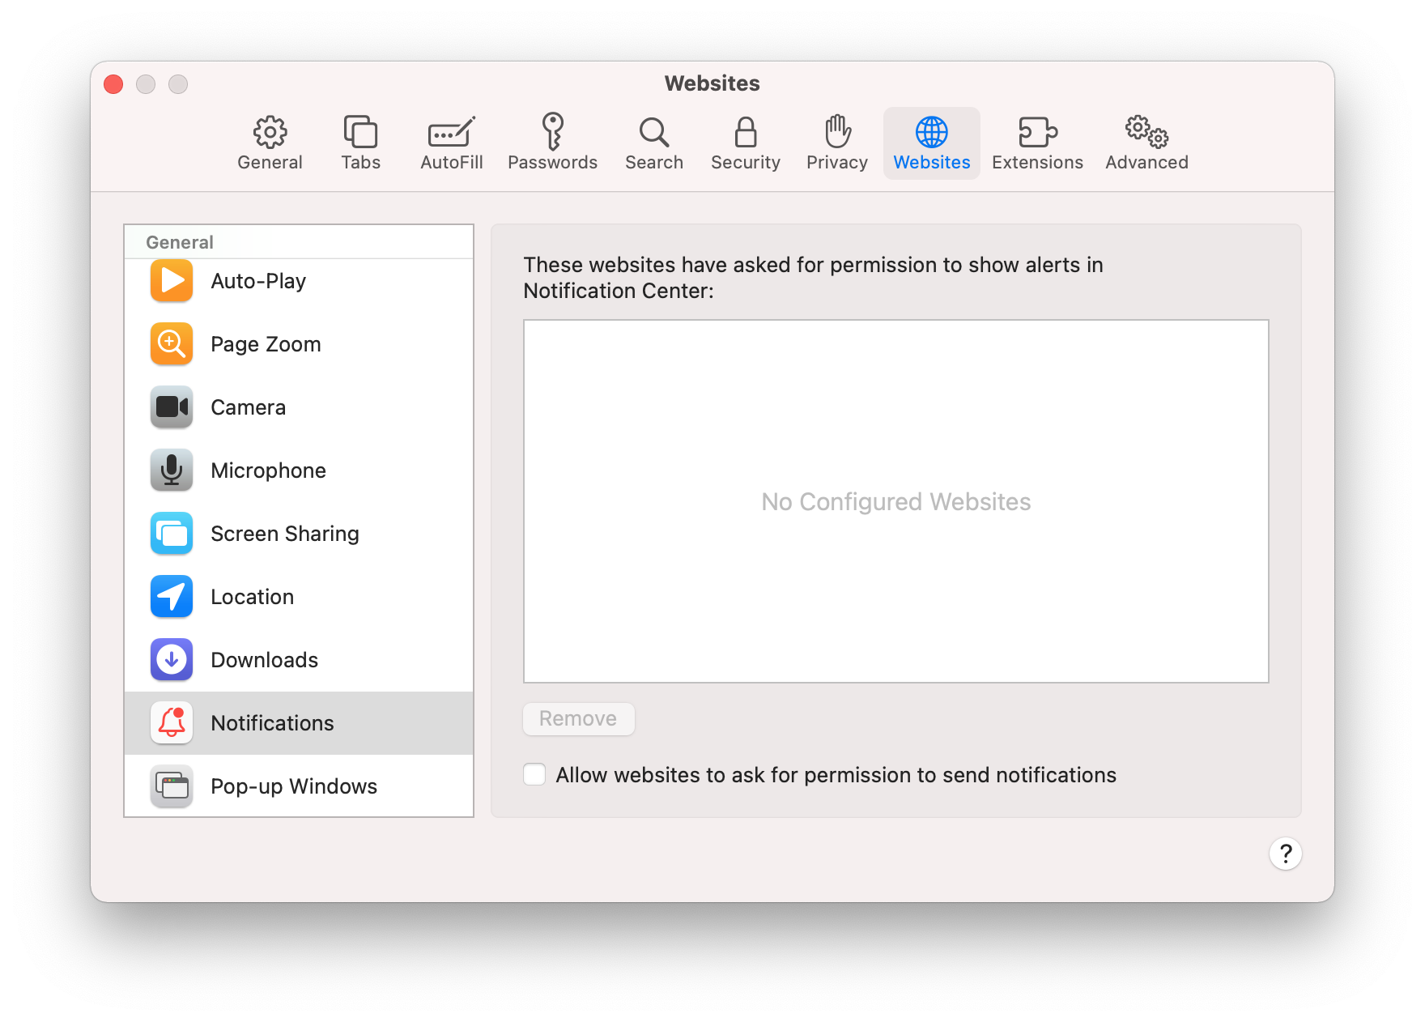Viewport: 1425px width, 1022px height.
Task: Choose the Camera label in the list
Action: tap(248, 407)
